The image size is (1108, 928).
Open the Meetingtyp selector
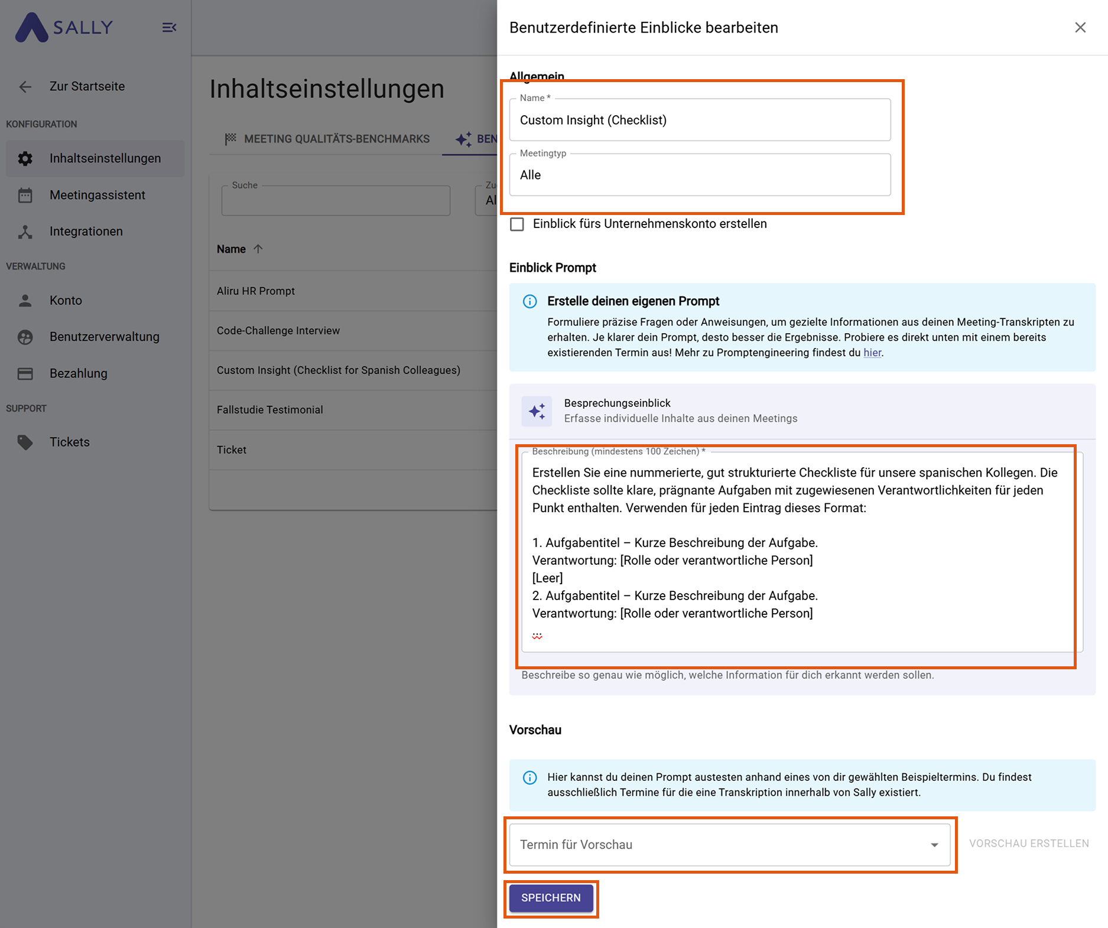point(700,175)
